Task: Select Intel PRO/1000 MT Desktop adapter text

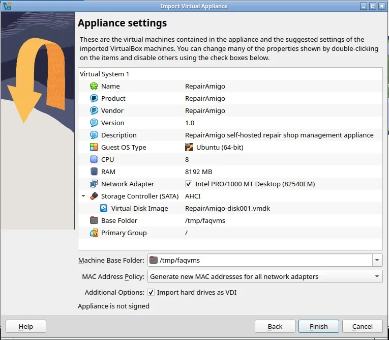Action: (255, 184)
